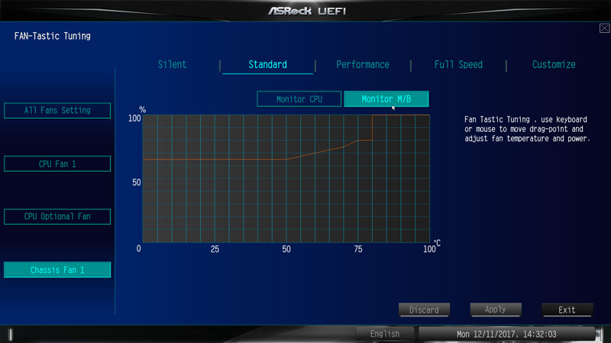Apply the fan curve settings

[x=496, y=310]
